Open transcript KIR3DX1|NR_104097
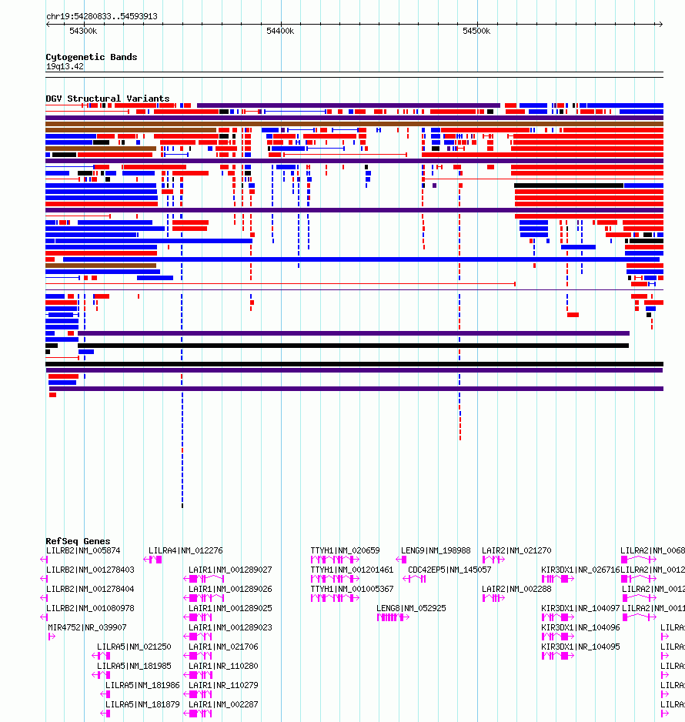 pyautogui.click(x=580, y=608)
